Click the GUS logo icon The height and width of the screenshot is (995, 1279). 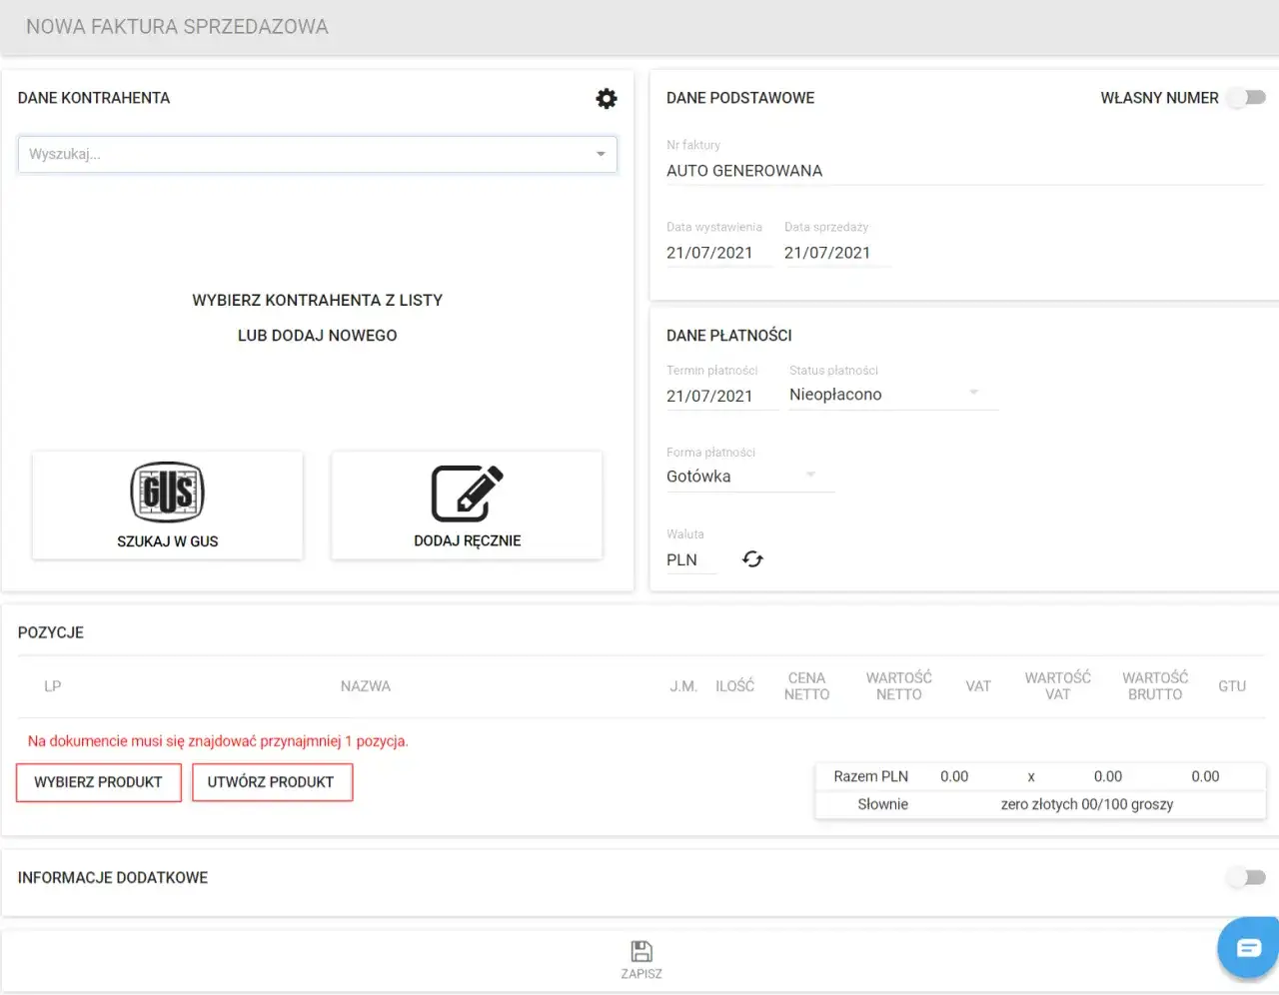coord(168,493)
